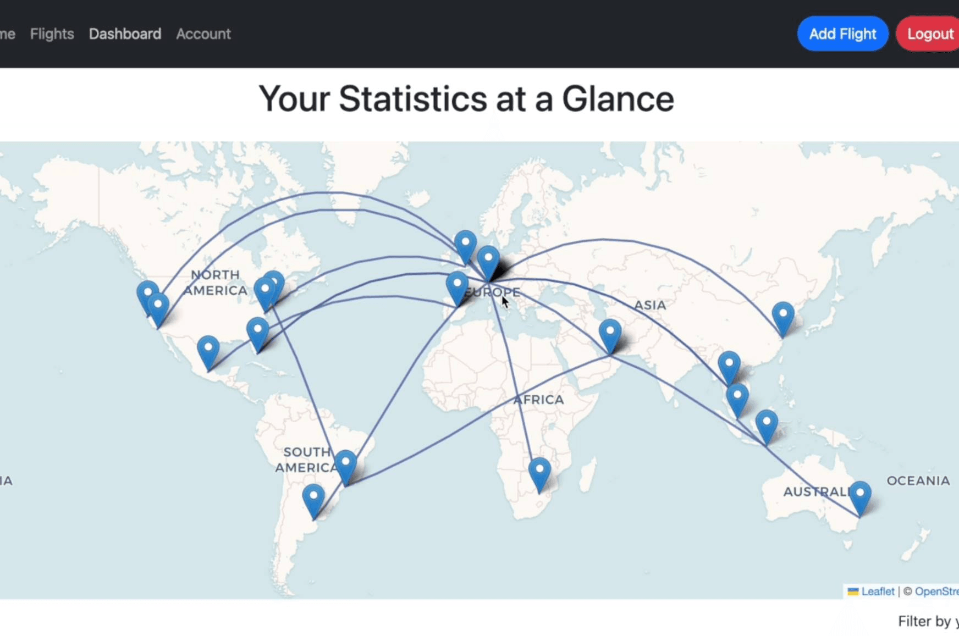Select the marker in the Middle East
Viewport: 959px width, 636px height.
coord(610,335)
